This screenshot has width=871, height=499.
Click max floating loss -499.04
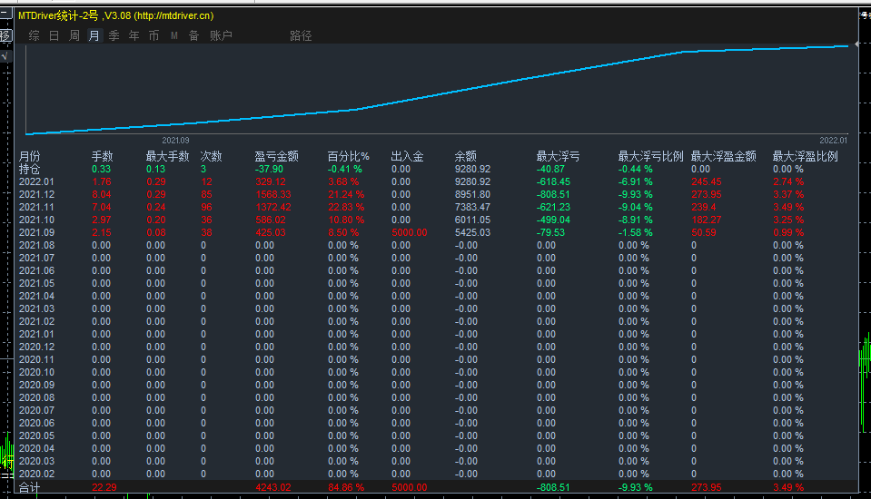point(553,220)
